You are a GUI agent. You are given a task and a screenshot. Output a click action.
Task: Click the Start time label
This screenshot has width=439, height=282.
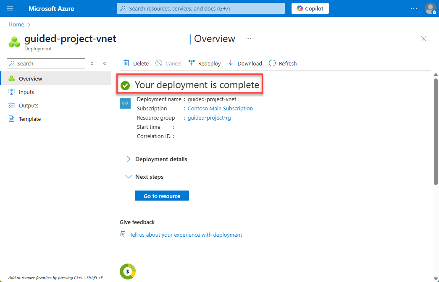148,127
